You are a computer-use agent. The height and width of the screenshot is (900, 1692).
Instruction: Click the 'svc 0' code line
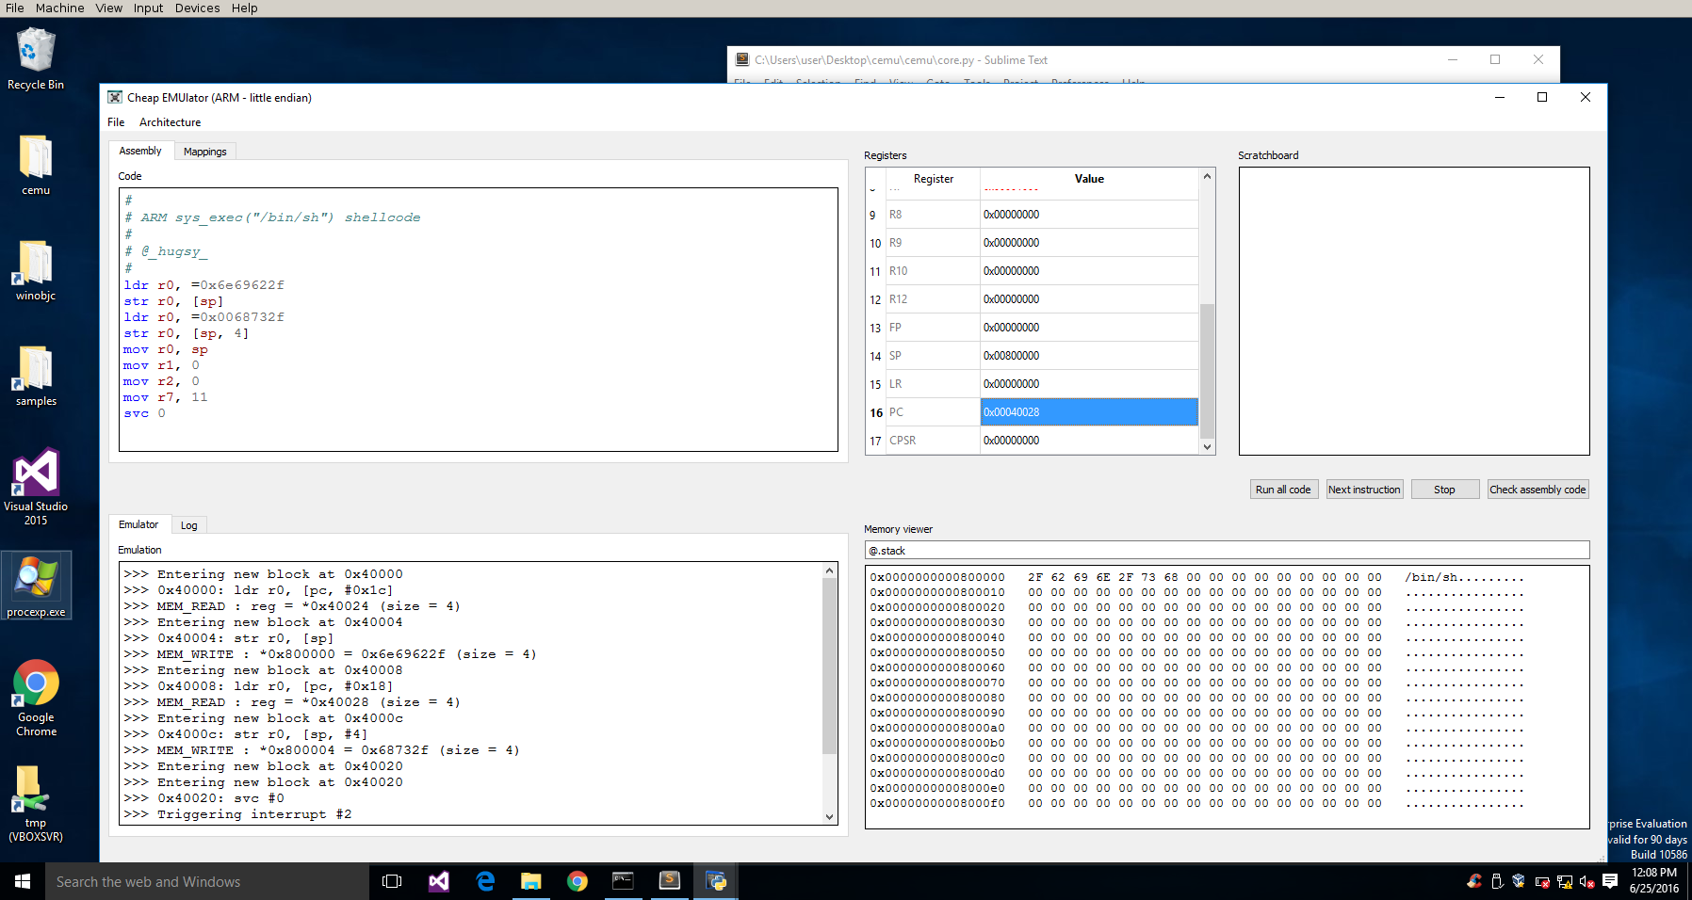point(144,413)
